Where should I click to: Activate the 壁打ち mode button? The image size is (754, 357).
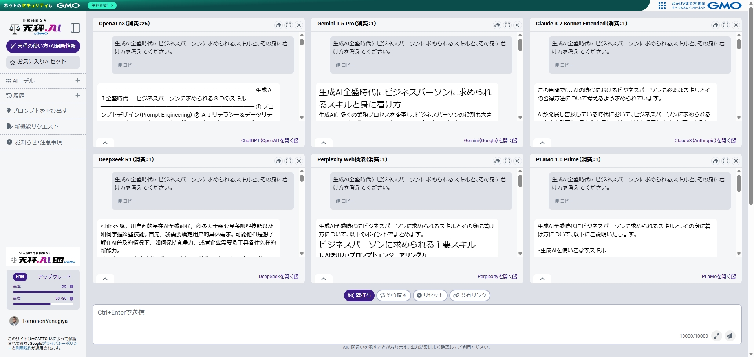pyautogui.click(x=359, y=295)
